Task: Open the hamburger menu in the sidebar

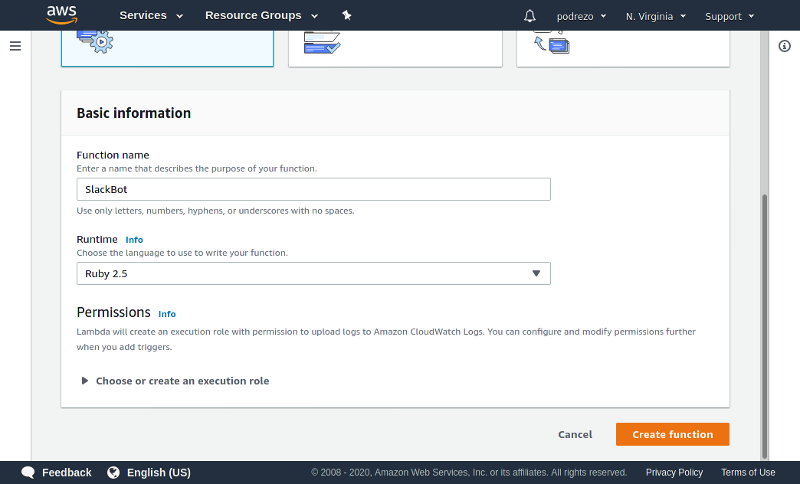Action: [15, 46]
